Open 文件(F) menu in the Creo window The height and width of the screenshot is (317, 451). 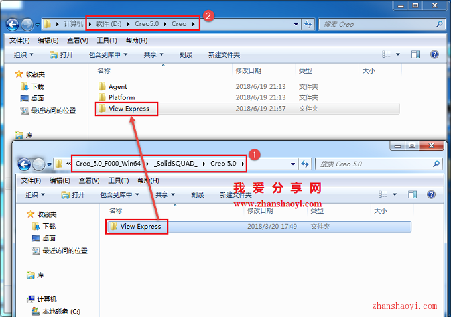[x=19, y=40]
